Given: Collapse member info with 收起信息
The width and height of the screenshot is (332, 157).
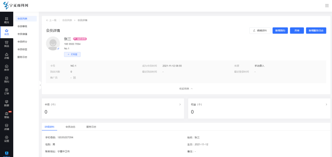Looking at the screenshot, I should pyautogui.click(x=186, y=88).
